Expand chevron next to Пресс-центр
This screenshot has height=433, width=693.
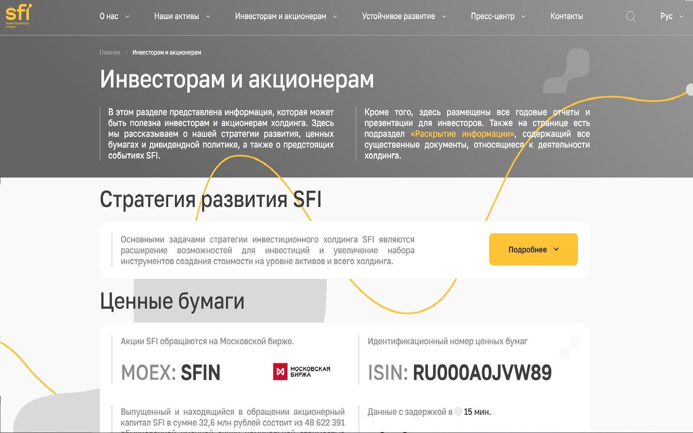coord(523,17)
